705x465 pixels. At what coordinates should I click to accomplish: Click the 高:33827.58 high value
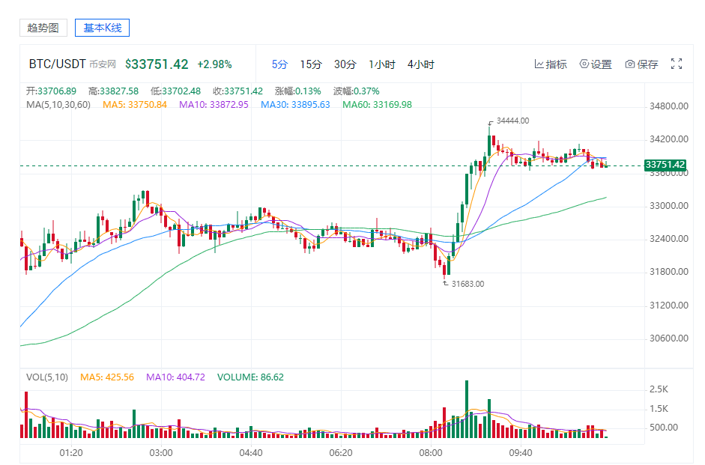[113, 91]
